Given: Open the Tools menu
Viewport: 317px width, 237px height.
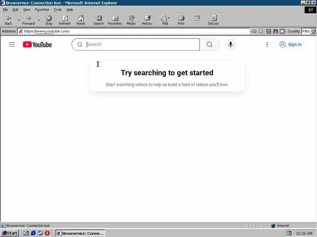Looking at the screenshot, I should click(x=58, y=10).
